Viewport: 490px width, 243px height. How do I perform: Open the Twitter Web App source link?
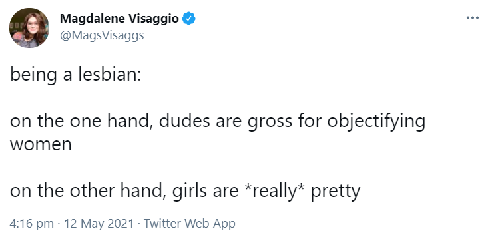click(189, 224)
